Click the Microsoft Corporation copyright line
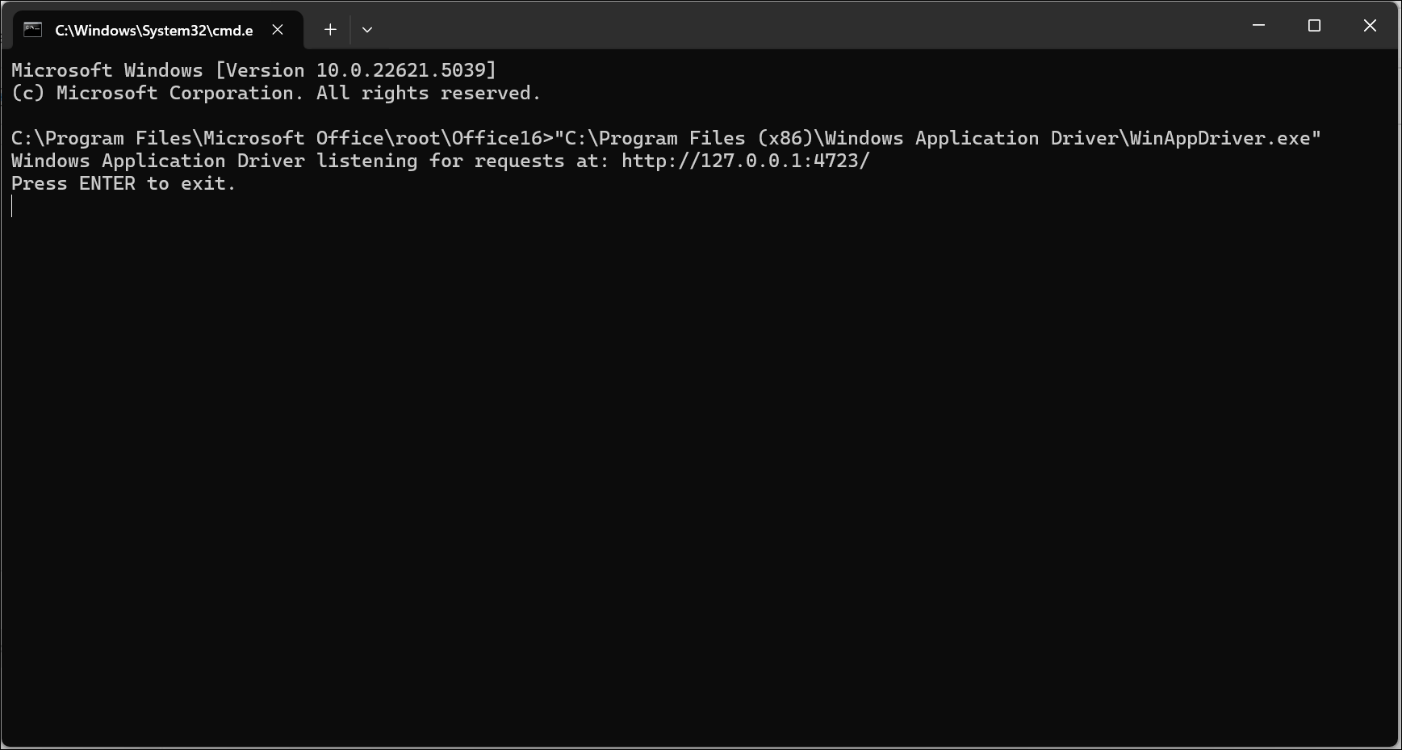The width and height of the screenshot is (1402, 750). point(275,93)
